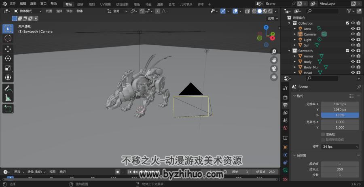Click the pan view hand icon
This screenshot has width=364, height=187.
point(274,60)
